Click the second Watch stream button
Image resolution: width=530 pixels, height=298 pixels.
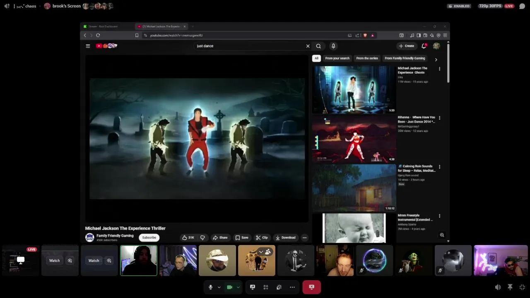[94, 261]
